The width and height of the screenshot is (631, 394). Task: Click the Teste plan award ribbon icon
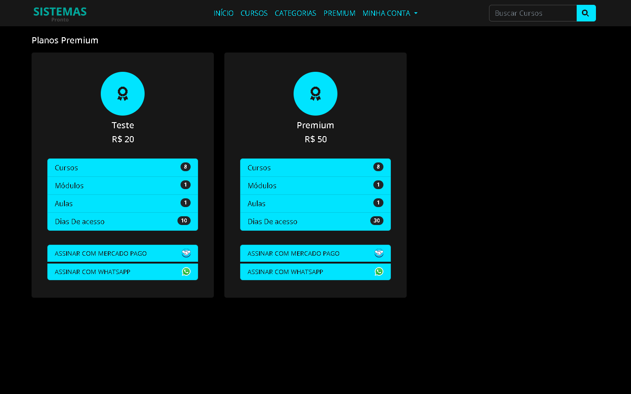[123, 94]
